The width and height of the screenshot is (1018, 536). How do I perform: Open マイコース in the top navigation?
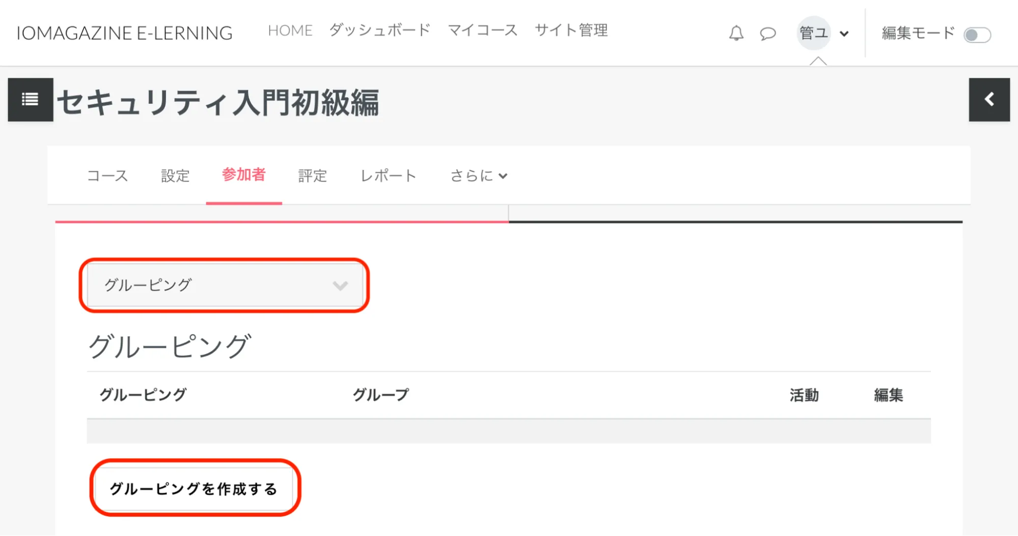pyautogui.click(x=483, y=31)
